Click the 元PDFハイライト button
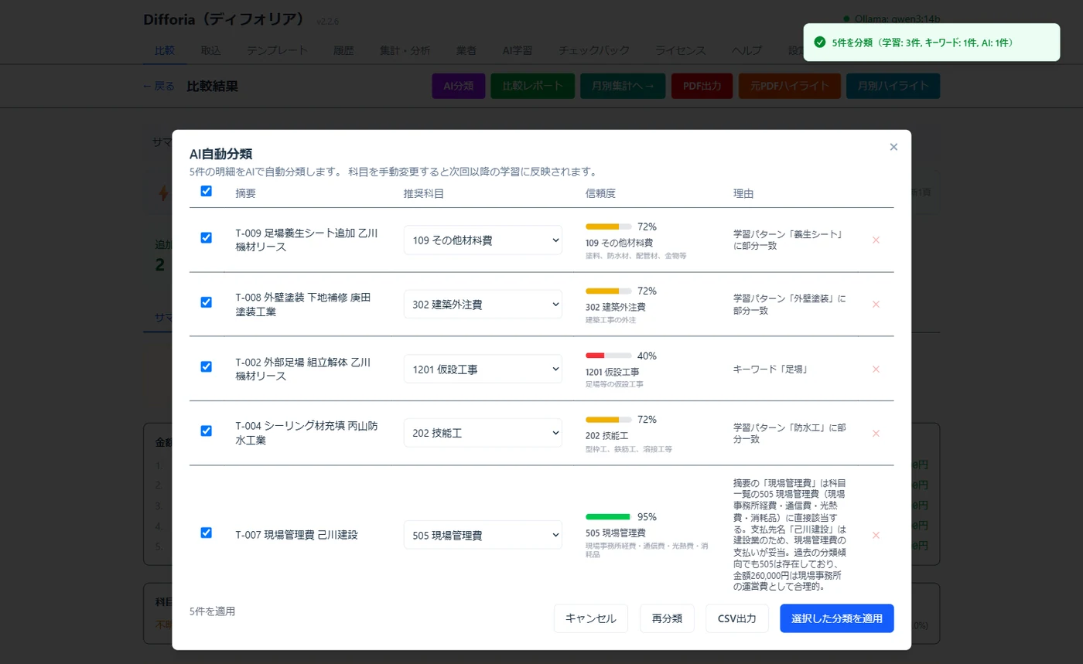This screenshot has height=664, width=1083. click(790, 87)
